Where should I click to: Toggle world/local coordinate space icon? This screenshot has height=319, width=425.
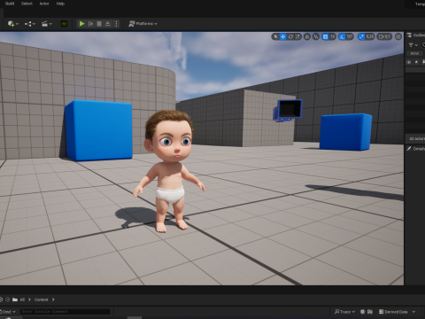(307, 36)
